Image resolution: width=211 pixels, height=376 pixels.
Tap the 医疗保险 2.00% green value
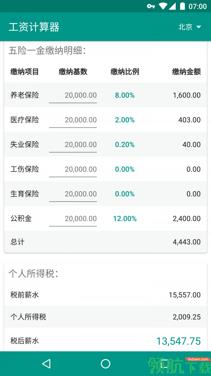click(124, 120)
